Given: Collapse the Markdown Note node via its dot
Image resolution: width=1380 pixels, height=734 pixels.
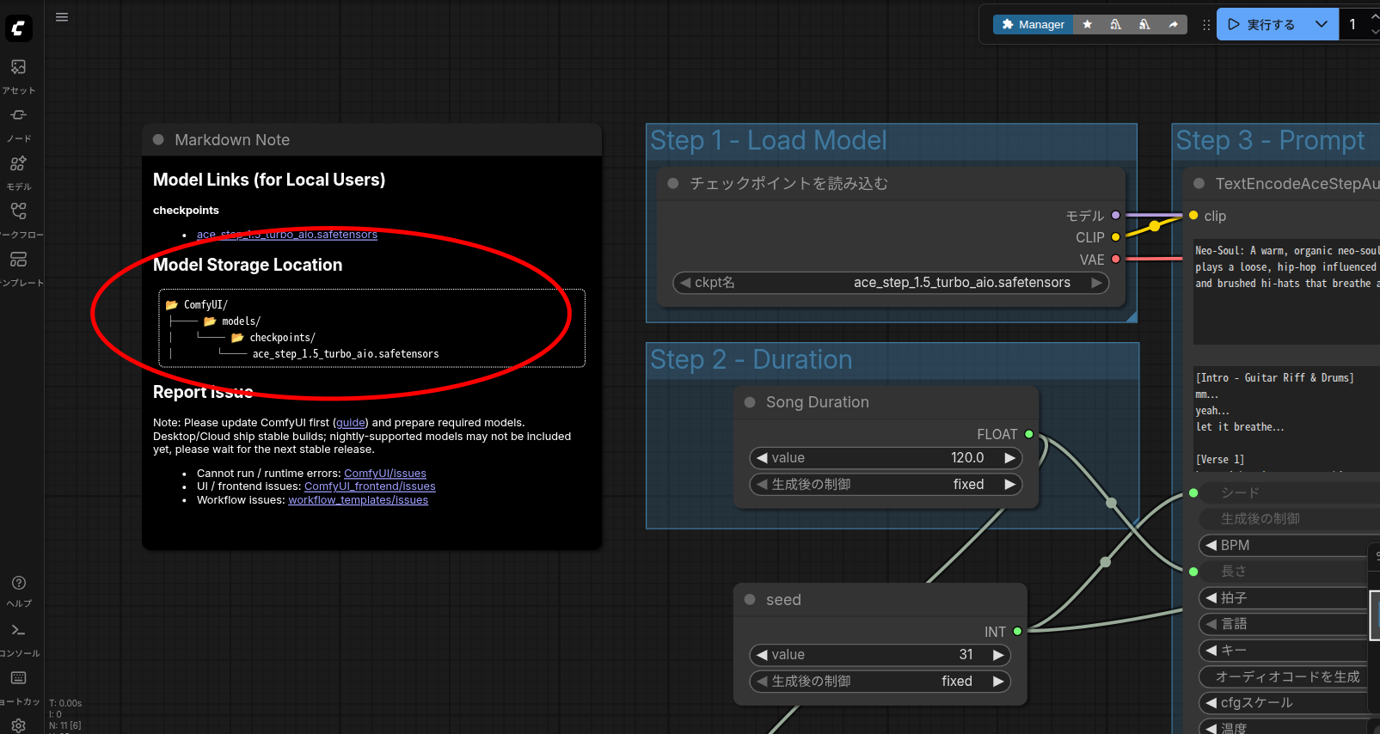Looking at the screenshot, I should tap(158, 140).
